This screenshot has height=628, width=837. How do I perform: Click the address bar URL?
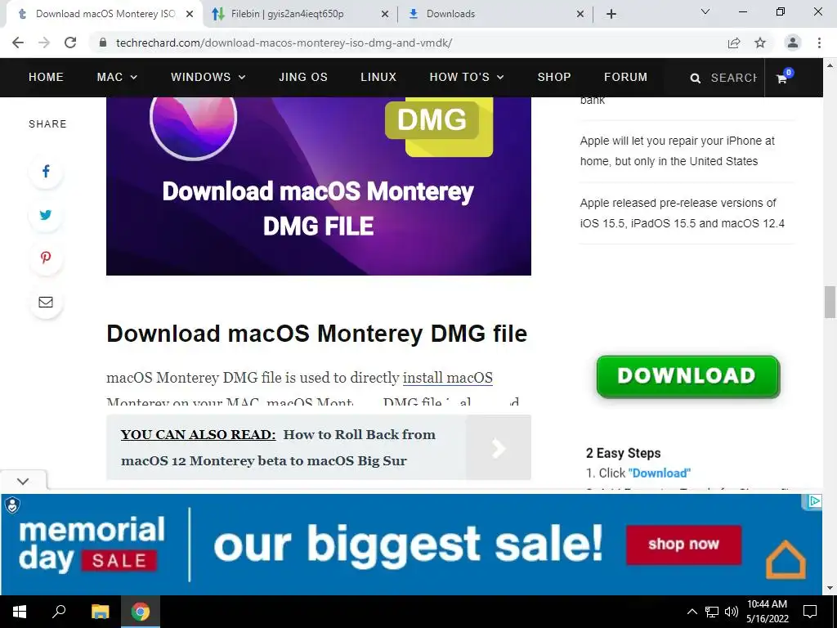284,43
